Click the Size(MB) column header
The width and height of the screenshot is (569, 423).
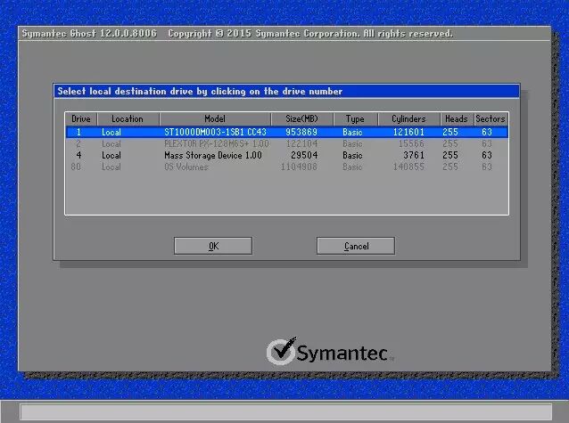click(301, 119)
